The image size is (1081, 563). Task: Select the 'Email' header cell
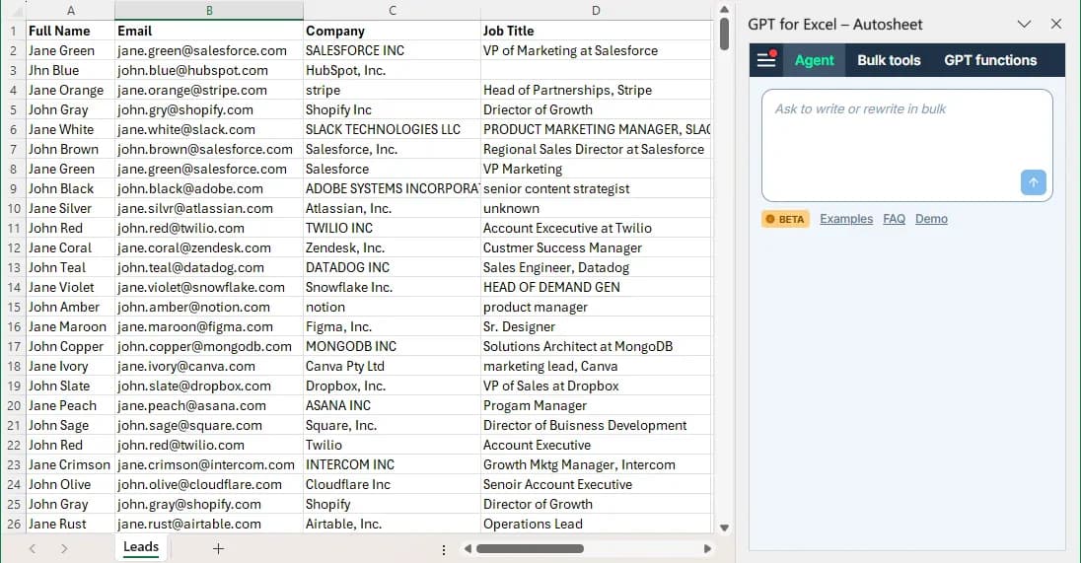tap(209, 31)
